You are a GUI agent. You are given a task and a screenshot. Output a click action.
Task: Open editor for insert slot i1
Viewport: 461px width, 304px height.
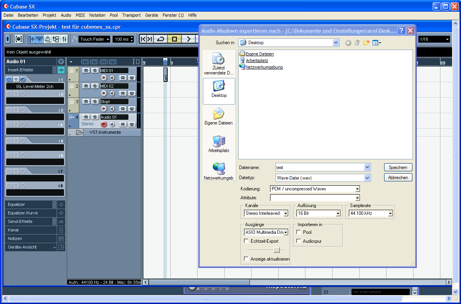(x=23, y=79)
